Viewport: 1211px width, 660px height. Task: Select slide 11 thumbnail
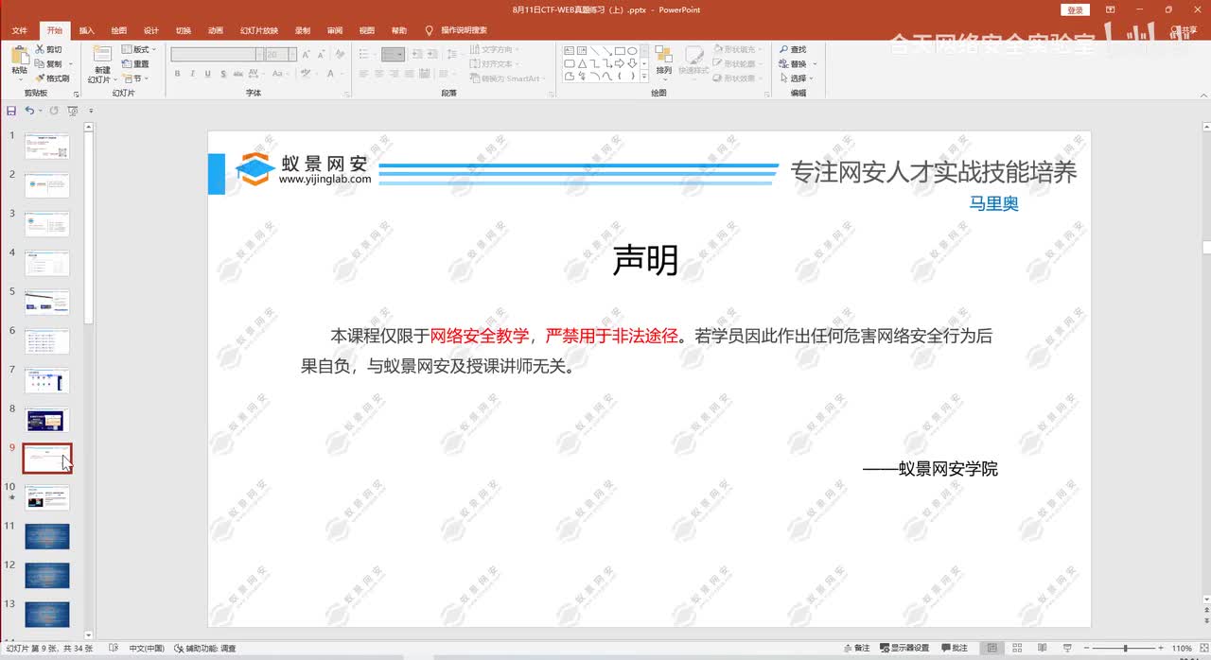47,537
